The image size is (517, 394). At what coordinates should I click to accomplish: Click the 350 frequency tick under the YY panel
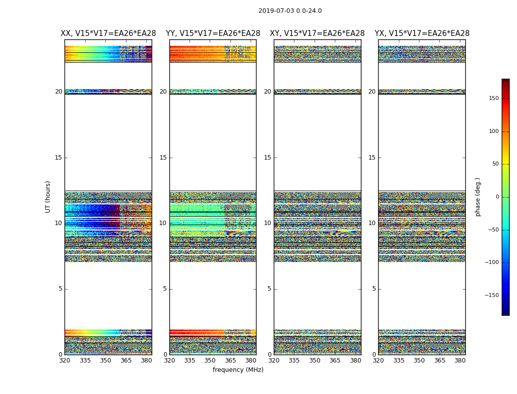click(210, 361)
